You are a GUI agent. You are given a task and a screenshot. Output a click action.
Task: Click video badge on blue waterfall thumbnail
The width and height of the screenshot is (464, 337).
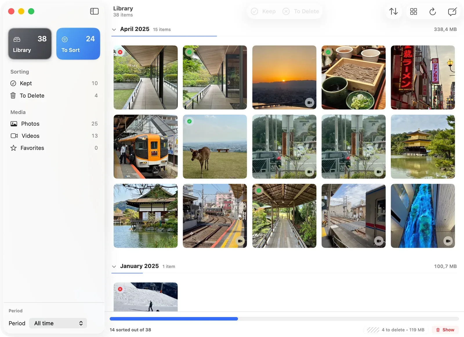pos(448,241)
